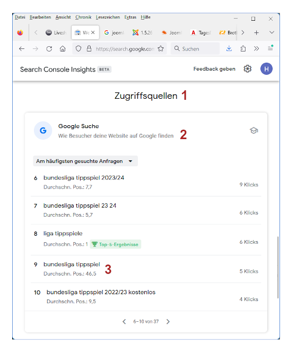Screen dimensions: 297x351
Task: Open the Firefox hamburger menu
Action: pyautogui.click(x=270, y=48)
